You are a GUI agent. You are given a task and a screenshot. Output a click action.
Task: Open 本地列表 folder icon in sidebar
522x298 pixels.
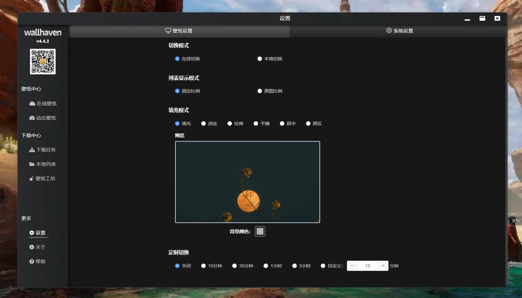[x=32, y=164]
